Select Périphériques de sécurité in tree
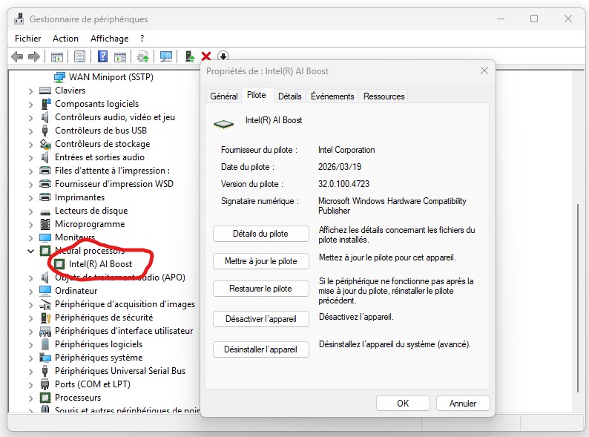This screenshot has width=589, height=437. click(x=104, y=318)
